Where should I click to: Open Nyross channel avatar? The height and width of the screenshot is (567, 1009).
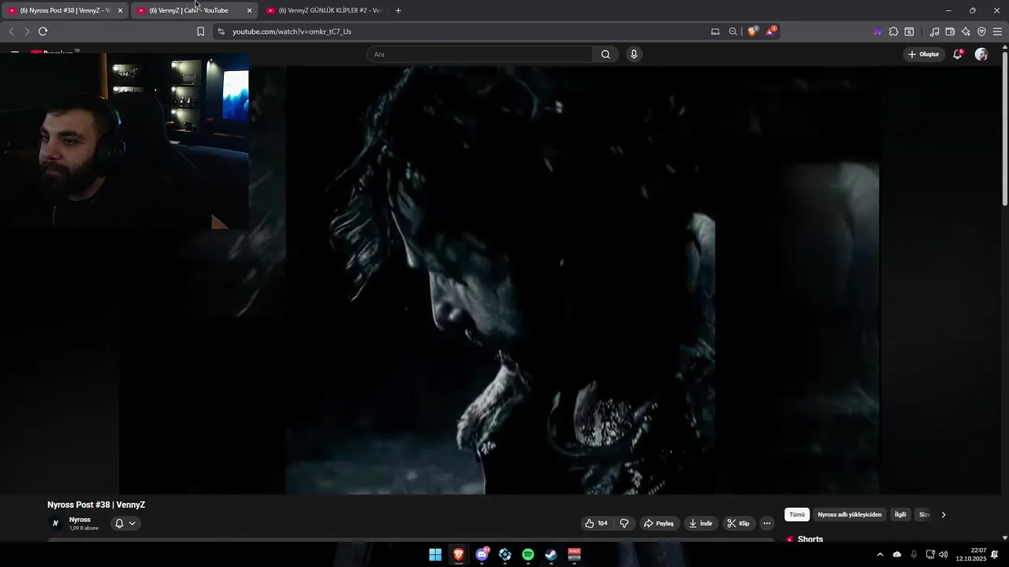(x=55, y=523)
